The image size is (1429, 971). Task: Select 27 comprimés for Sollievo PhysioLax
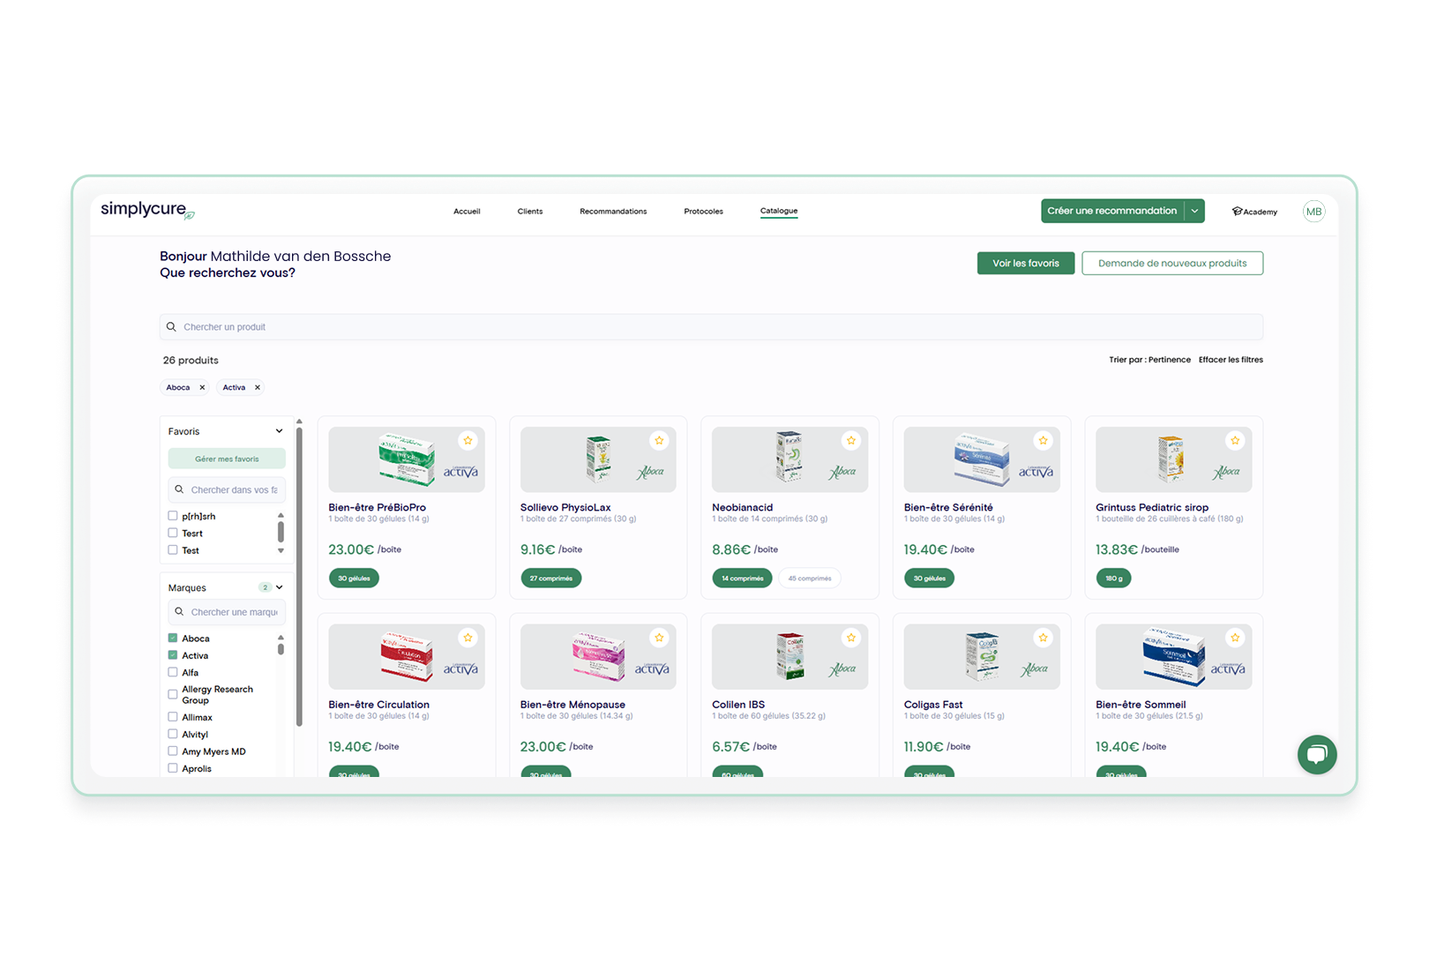pyautogui.click(x=551, y=579)
